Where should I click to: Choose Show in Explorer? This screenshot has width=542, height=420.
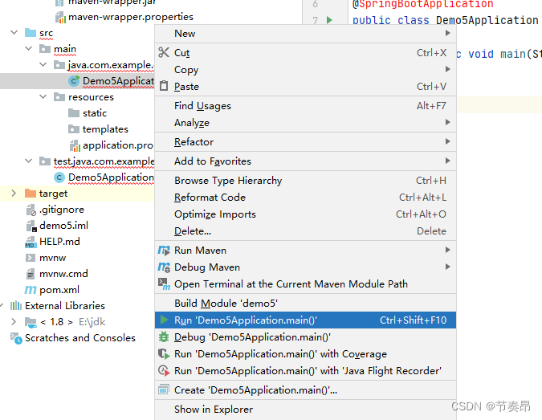click(x=305, y=410)
